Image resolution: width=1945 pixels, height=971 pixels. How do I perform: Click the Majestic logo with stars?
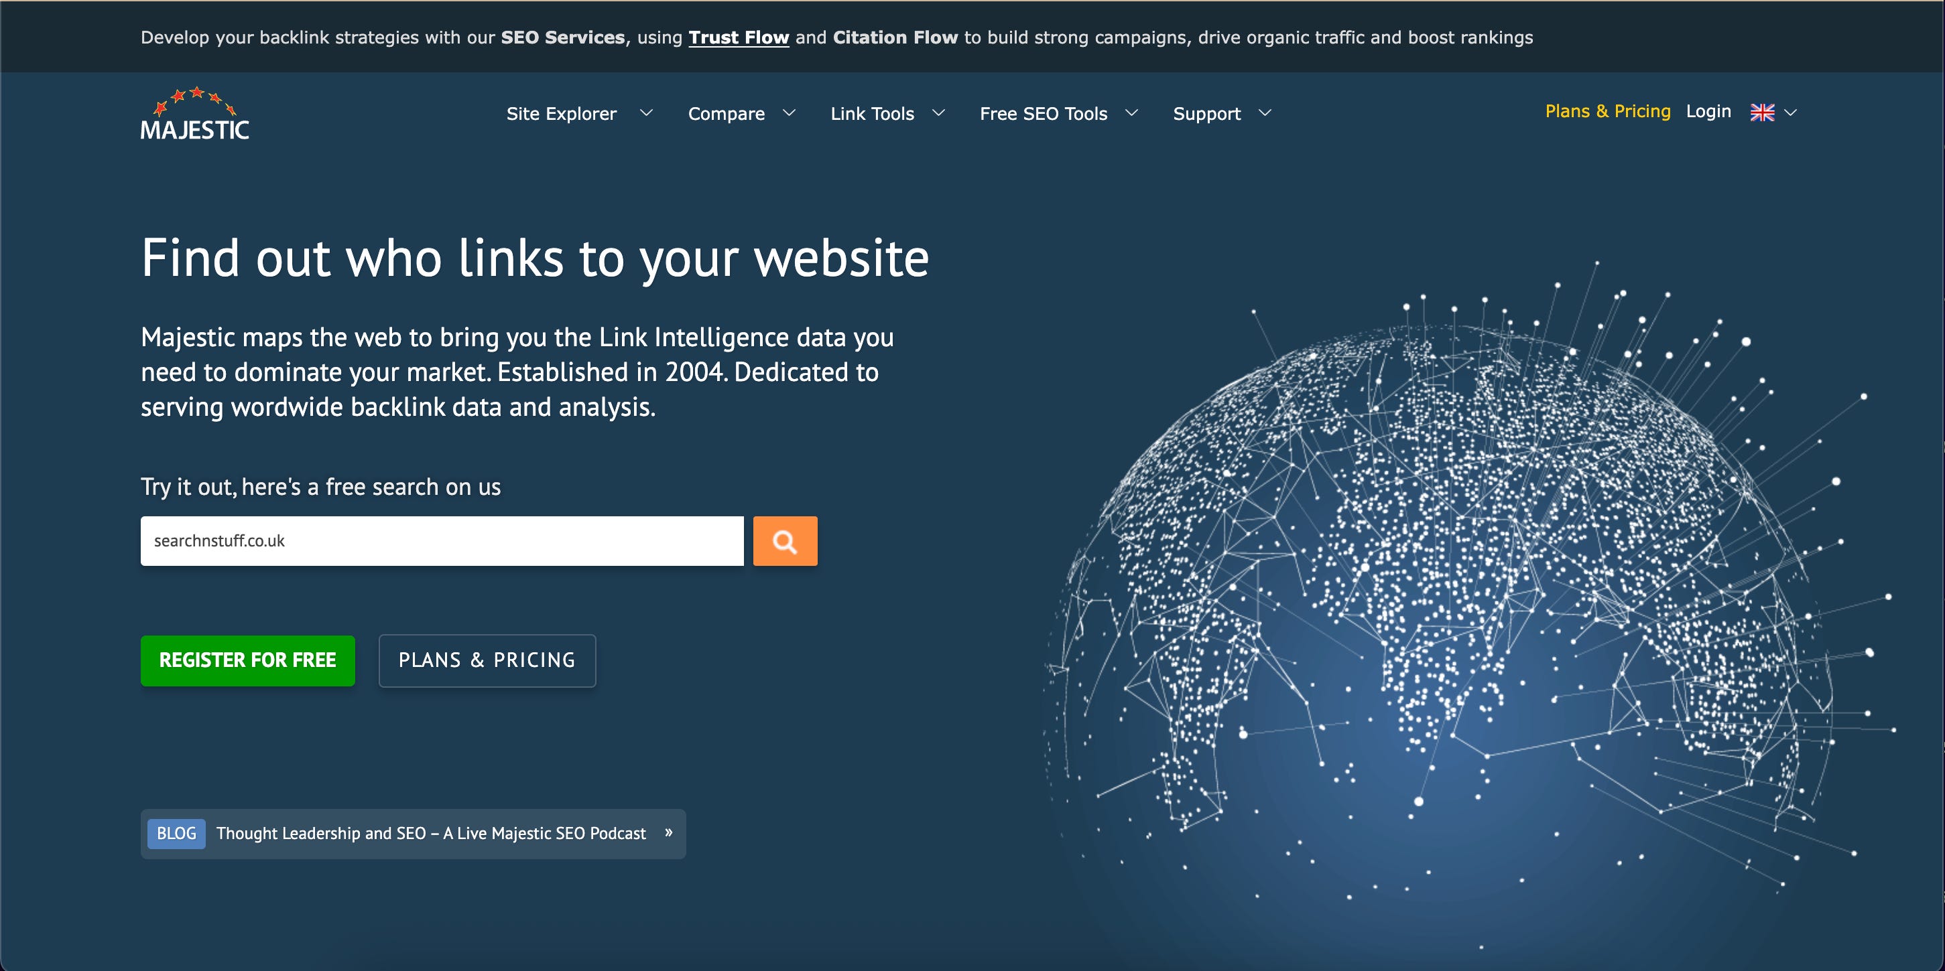pyautogui.click(x=195, y=115)
